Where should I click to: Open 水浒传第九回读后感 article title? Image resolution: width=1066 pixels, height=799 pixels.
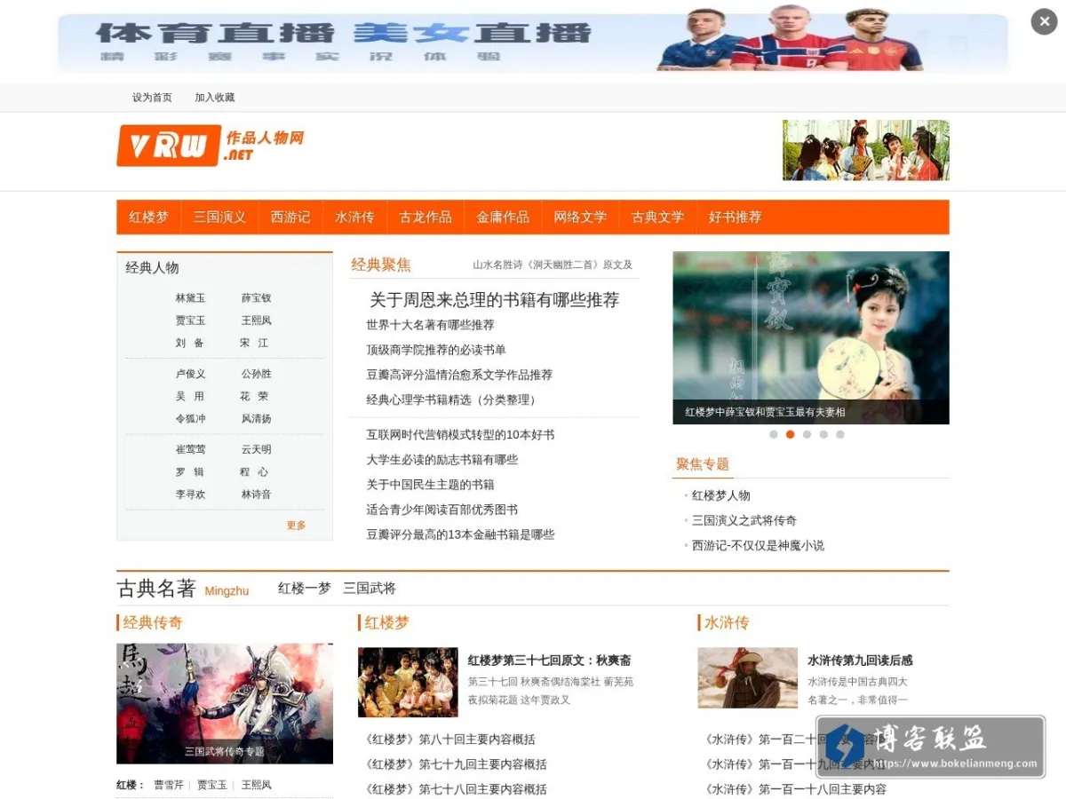[x=860, y=661]
